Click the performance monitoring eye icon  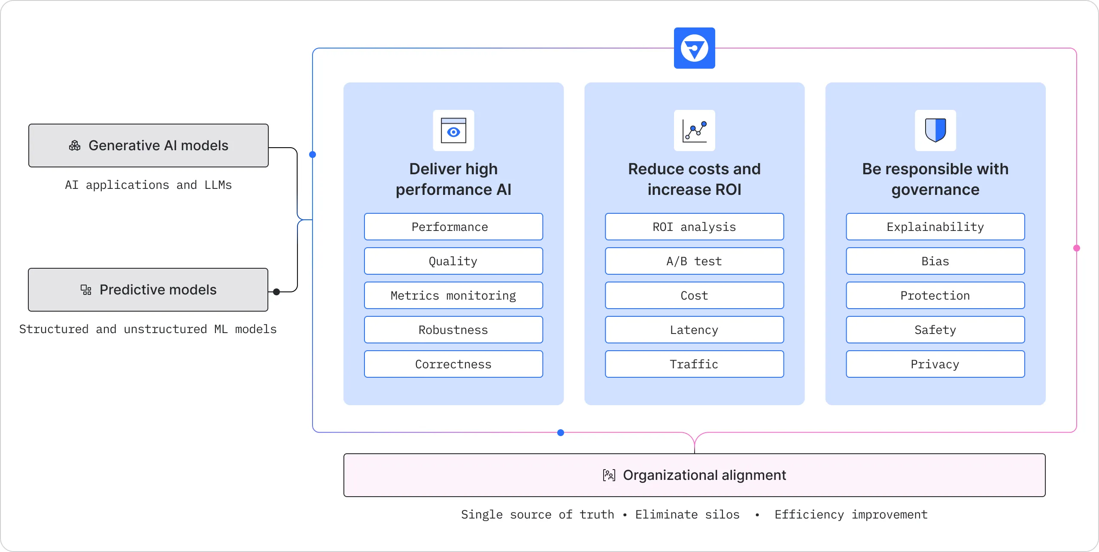(451, 131)
